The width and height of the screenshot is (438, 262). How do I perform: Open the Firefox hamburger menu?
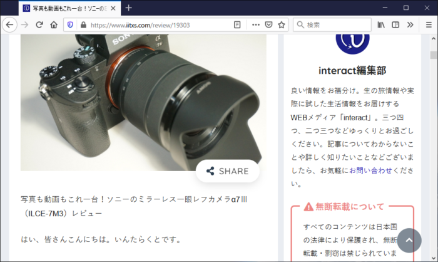429,25
